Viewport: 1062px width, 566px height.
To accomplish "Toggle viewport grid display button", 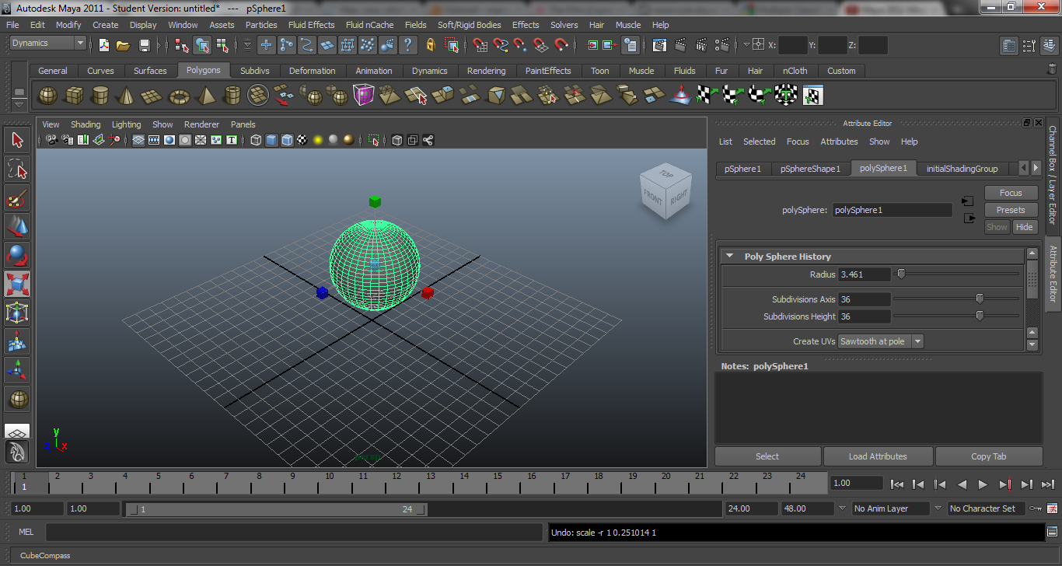I will pos(138,140).
